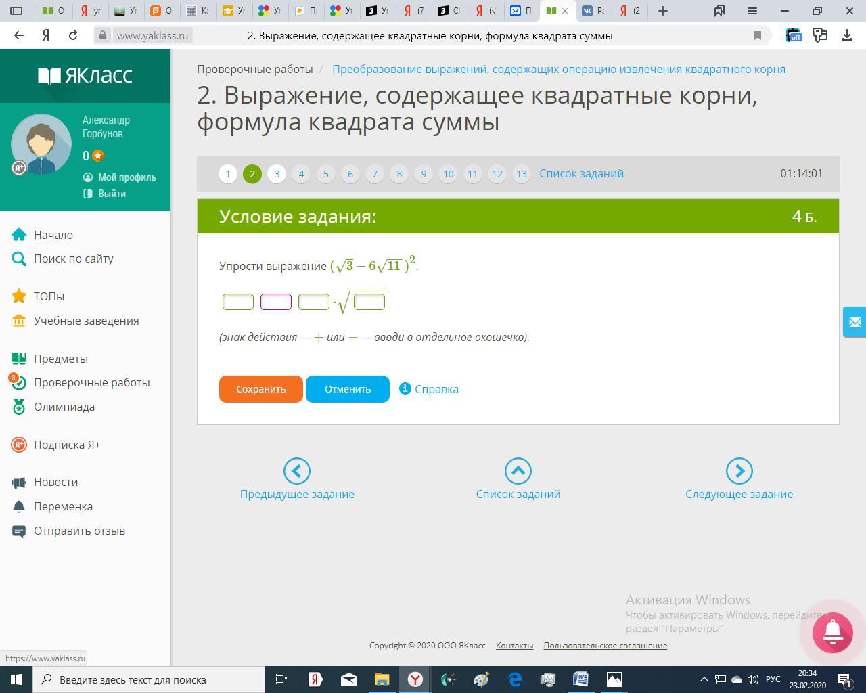Go to question 6

click(x=350, y=174)
